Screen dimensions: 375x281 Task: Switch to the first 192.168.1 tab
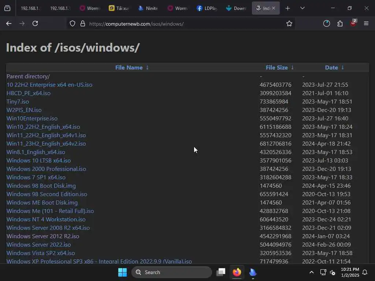pyautogui.click(x=29, y=8)
